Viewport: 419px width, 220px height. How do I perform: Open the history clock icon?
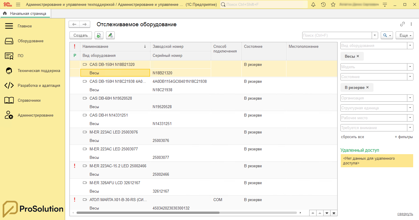[323, 5]
